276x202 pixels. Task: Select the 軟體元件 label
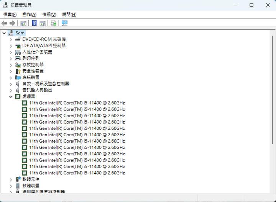(31, 179)
